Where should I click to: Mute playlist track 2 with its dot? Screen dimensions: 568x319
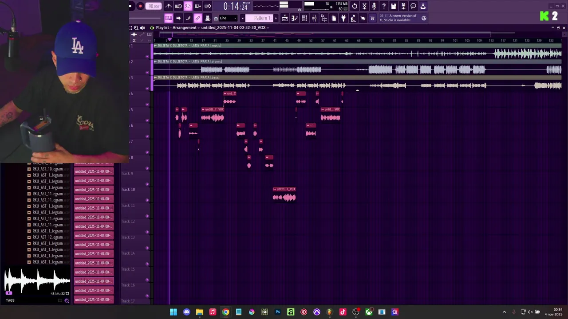[147, 72]
